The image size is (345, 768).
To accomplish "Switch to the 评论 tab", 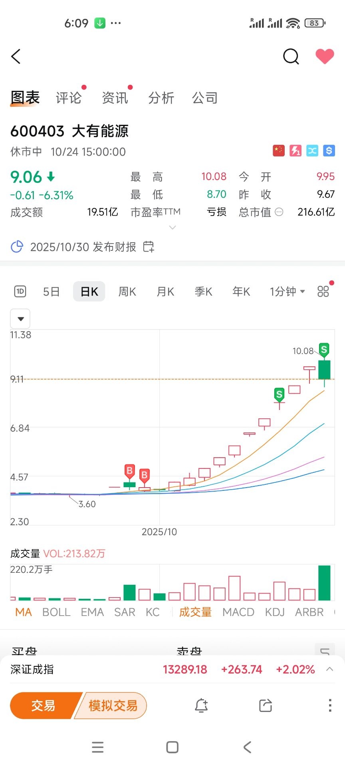I will [x=69, y=98].
